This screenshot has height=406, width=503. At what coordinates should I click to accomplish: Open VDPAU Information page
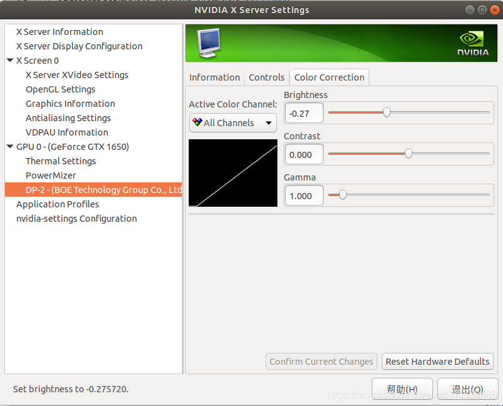tap(67, 132)
